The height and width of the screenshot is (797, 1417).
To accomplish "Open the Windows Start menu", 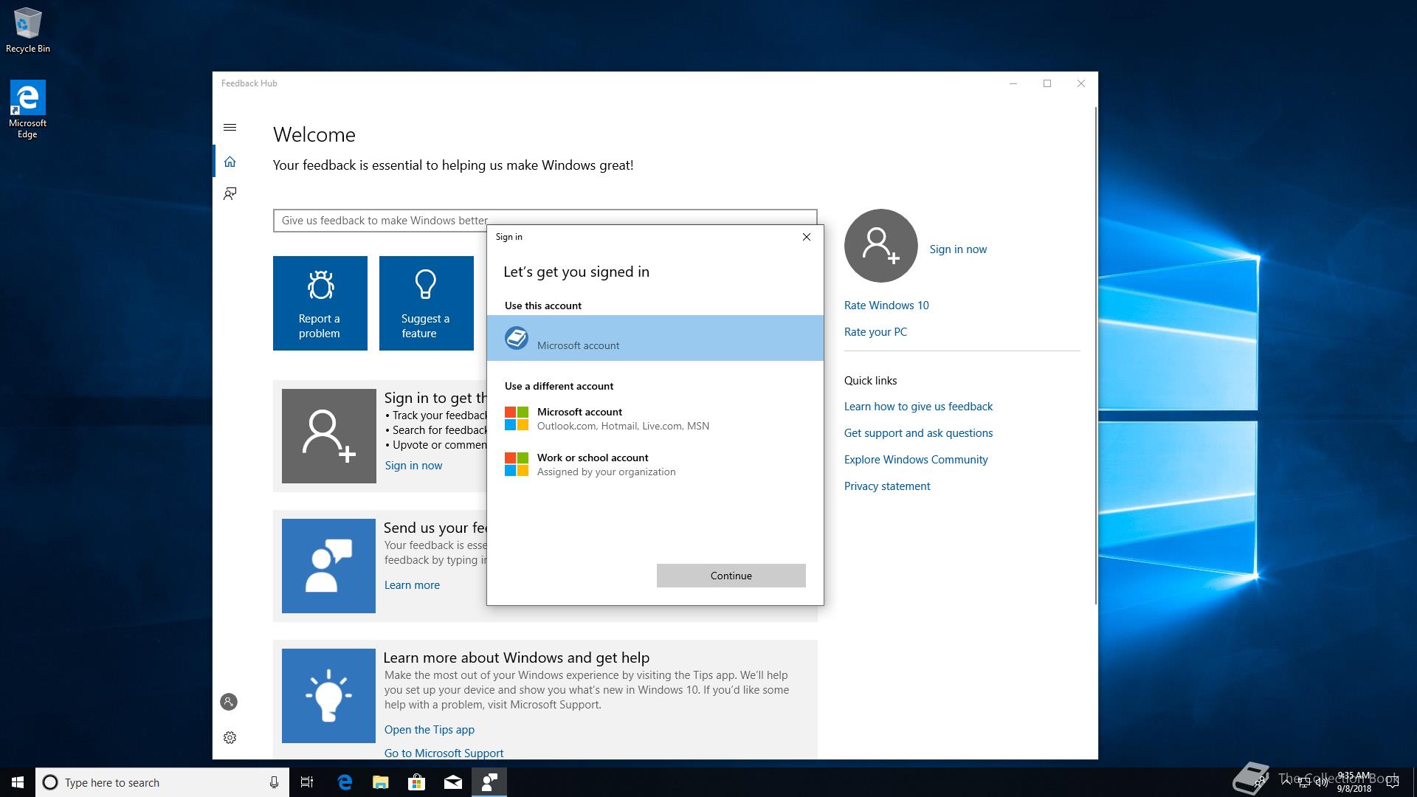I will point(18,782).
